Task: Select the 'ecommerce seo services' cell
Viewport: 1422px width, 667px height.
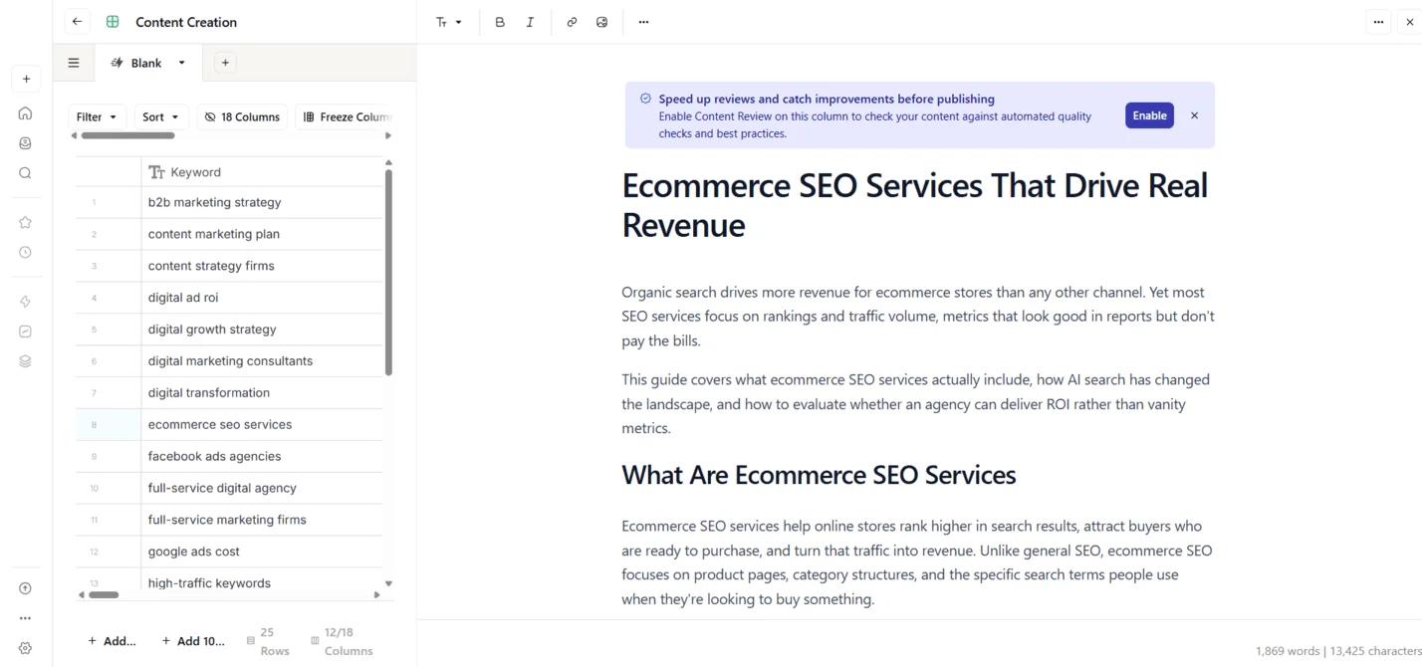Action: pos(262,425)
